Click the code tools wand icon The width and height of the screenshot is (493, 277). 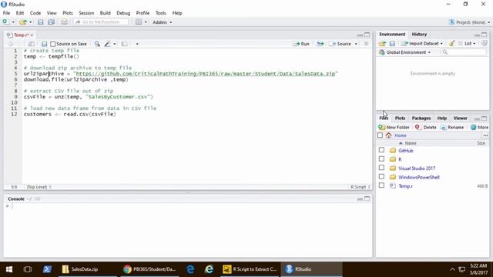(x=108, y=44)
